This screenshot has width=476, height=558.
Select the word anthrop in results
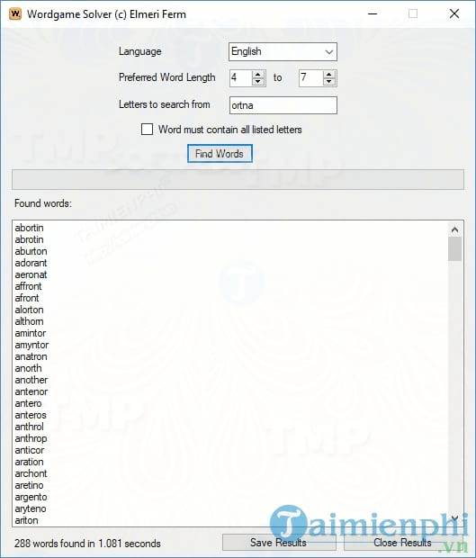point(31,438)
